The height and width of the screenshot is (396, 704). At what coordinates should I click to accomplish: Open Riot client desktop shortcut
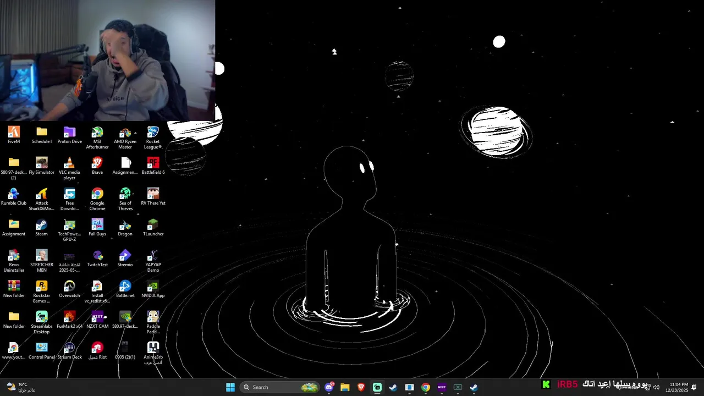click(97, 351)
